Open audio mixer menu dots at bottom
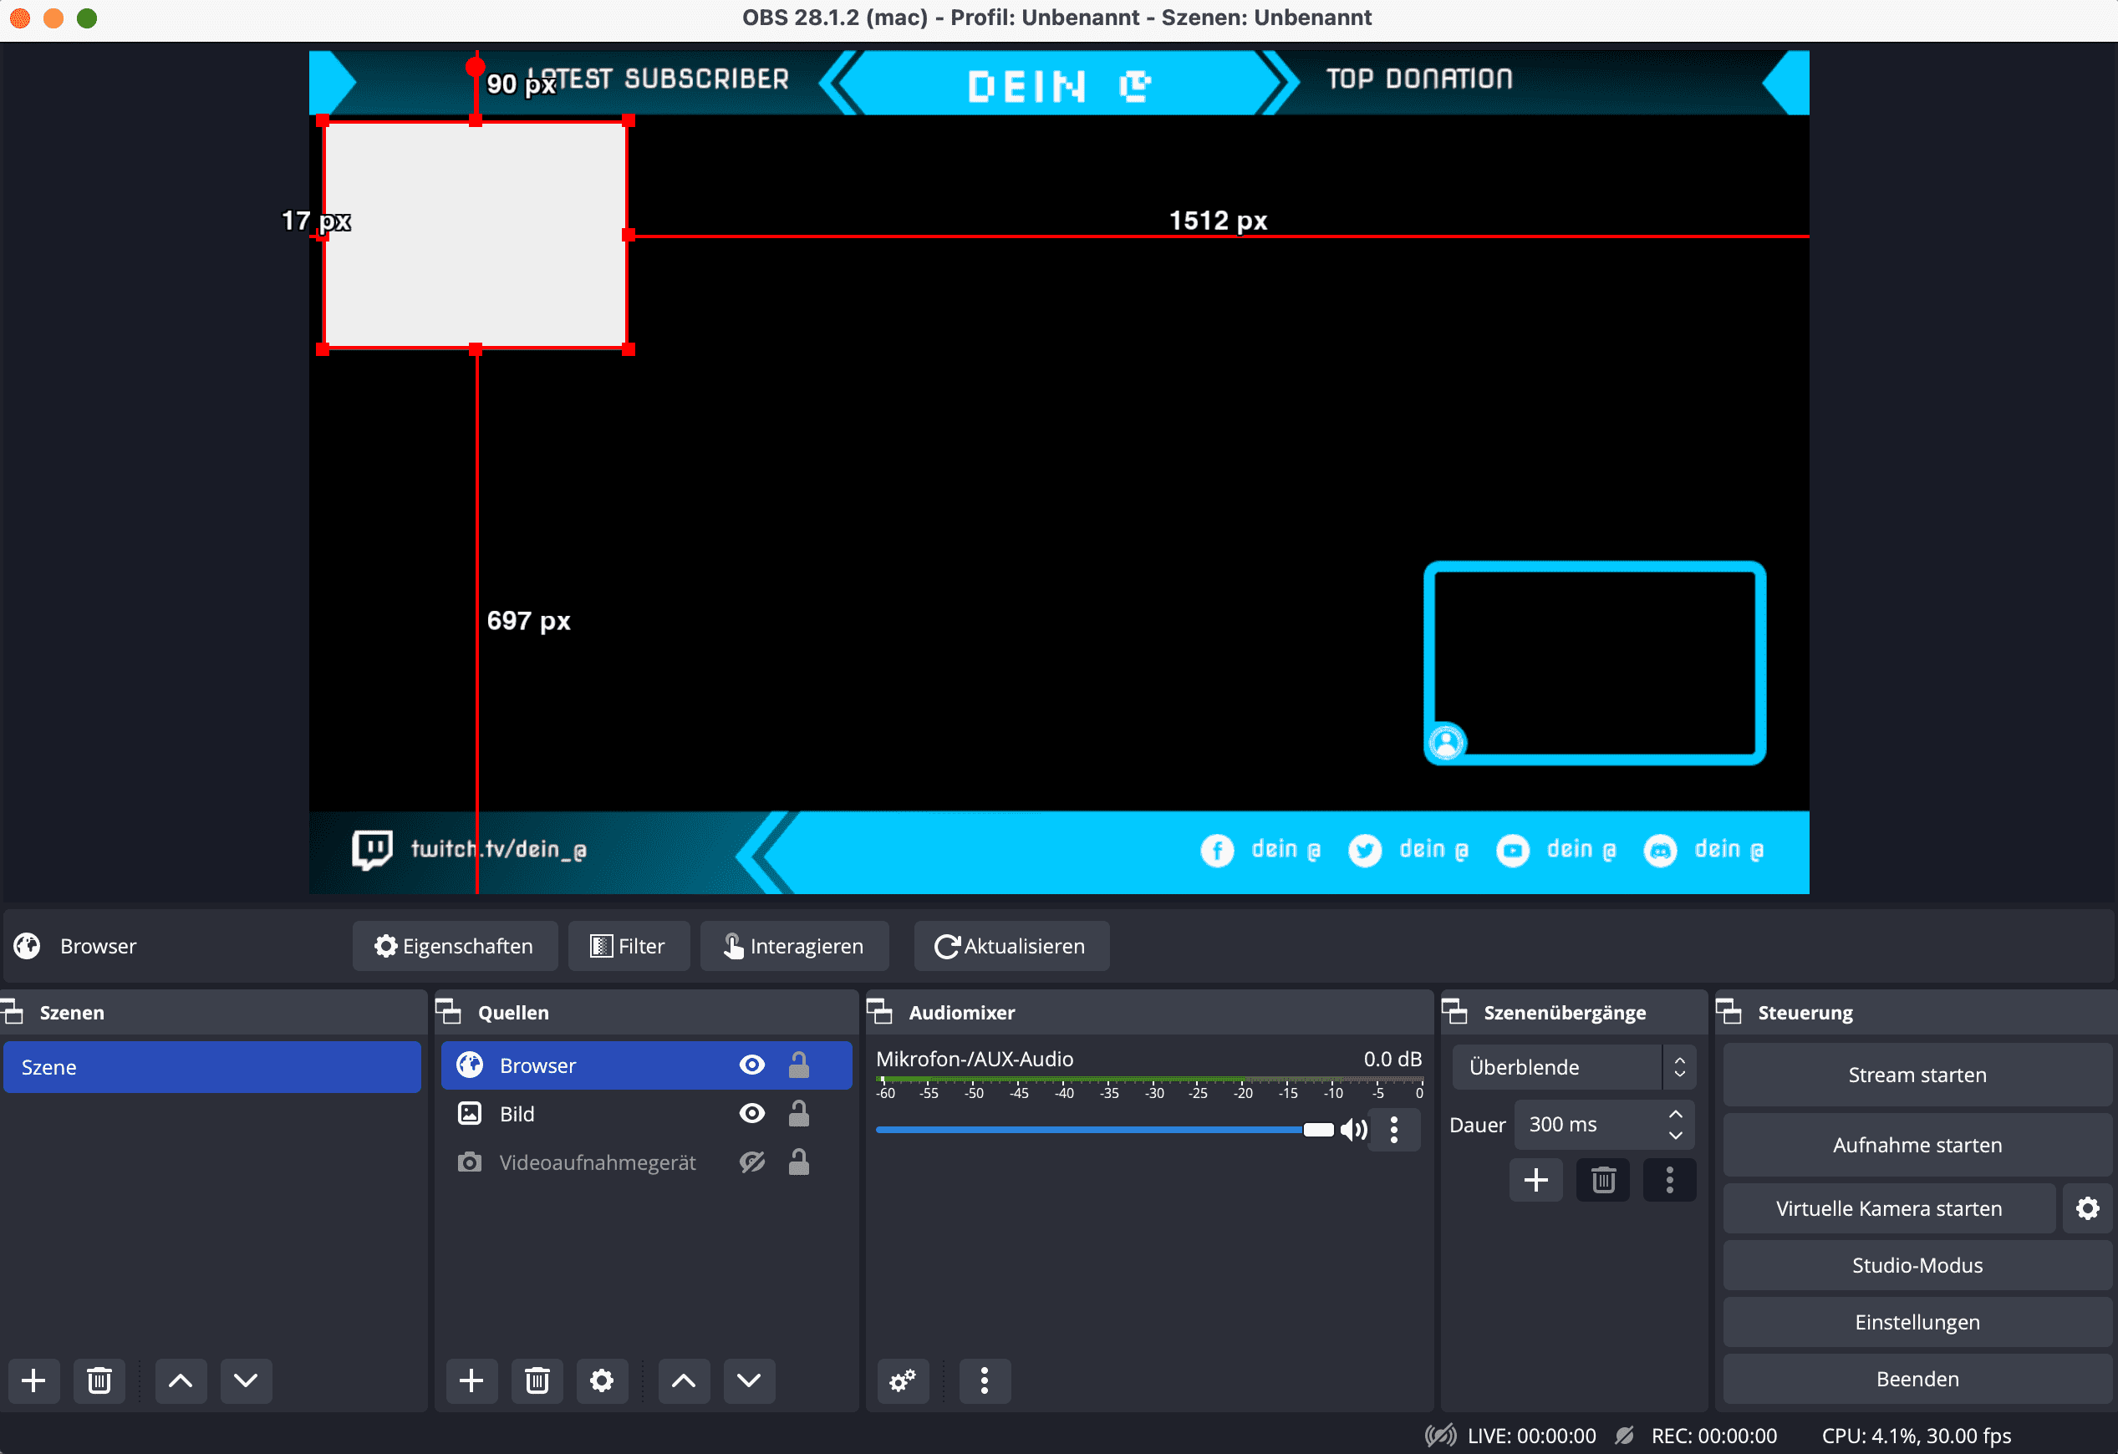The image size is (2118, 1454). (x=985, y=1380)
